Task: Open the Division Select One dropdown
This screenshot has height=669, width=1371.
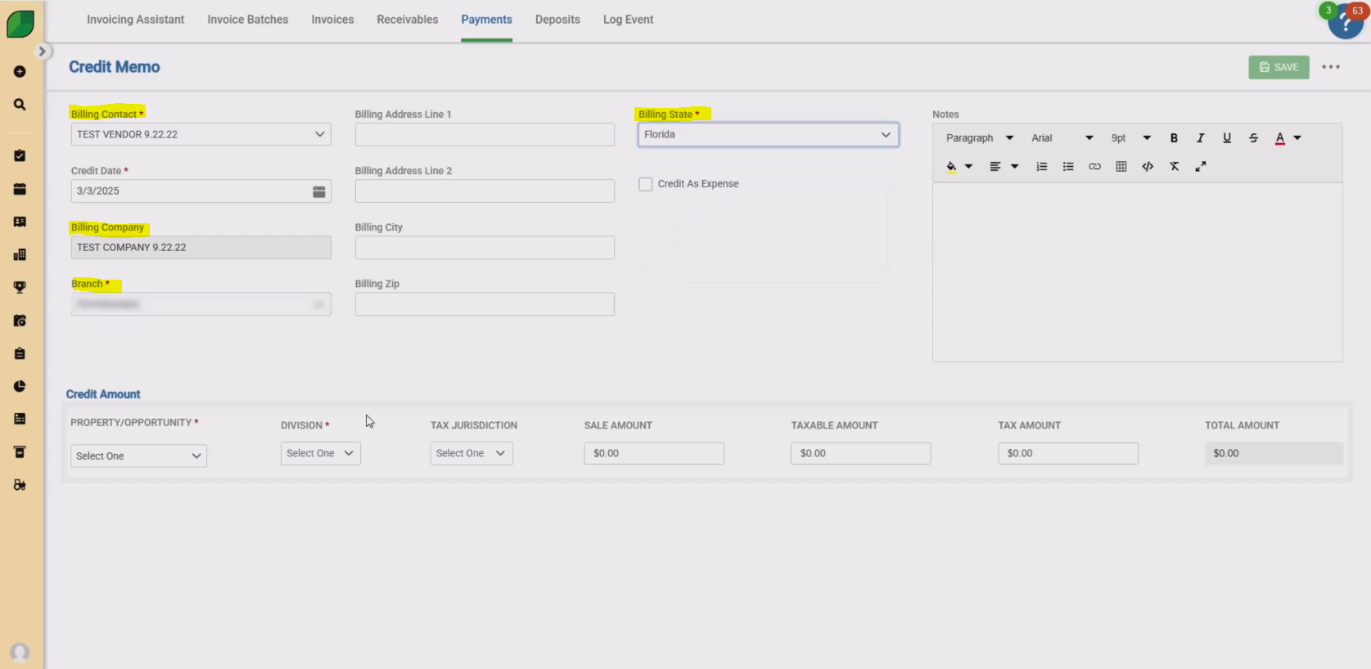Action: point(320,453)
